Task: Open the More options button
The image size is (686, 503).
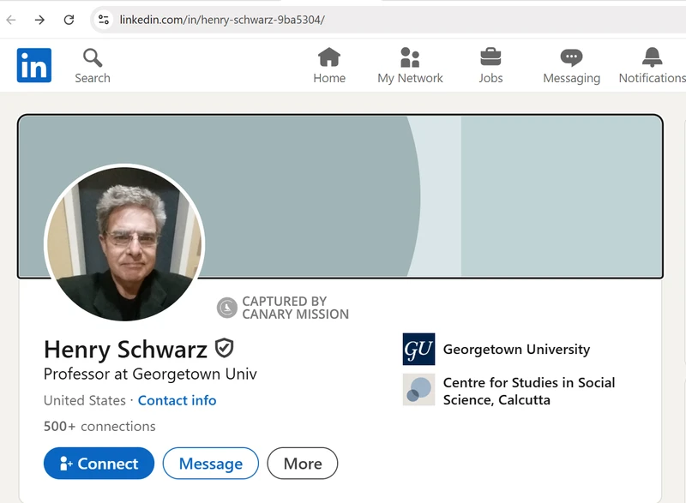Action: pyautogui.click(x=303, y=464)
